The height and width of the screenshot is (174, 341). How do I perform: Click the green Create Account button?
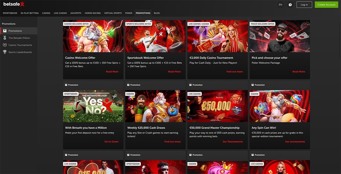coord(327,5)
